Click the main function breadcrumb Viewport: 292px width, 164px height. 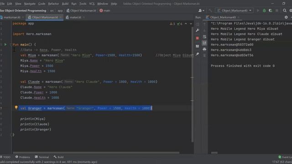point(105,10)
